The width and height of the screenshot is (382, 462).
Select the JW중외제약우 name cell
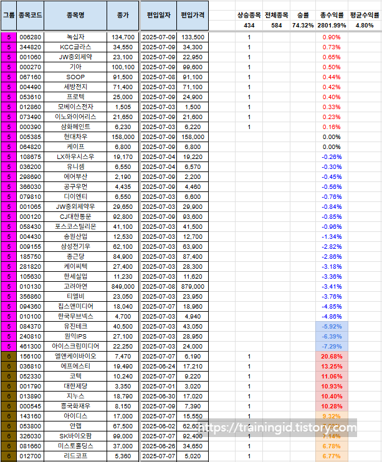[x=75, y=207]
